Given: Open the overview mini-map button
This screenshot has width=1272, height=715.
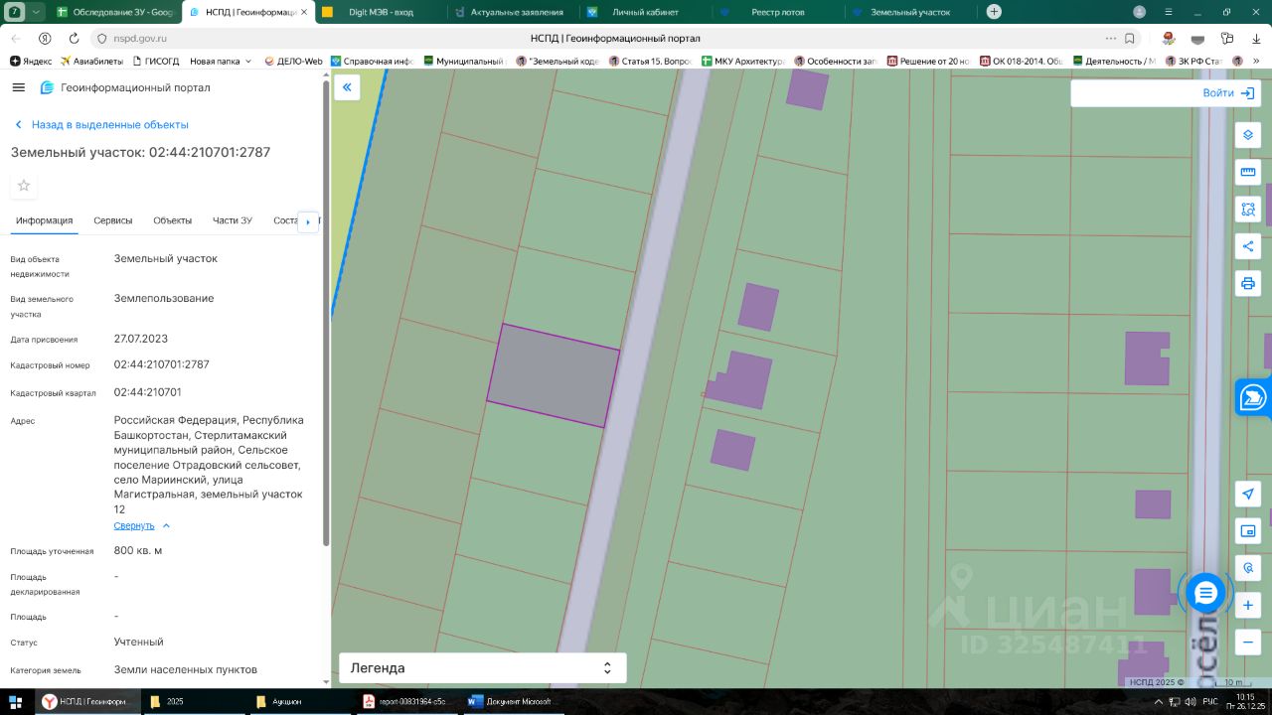Looking at the screenshot, I should tap(1248, 531).
